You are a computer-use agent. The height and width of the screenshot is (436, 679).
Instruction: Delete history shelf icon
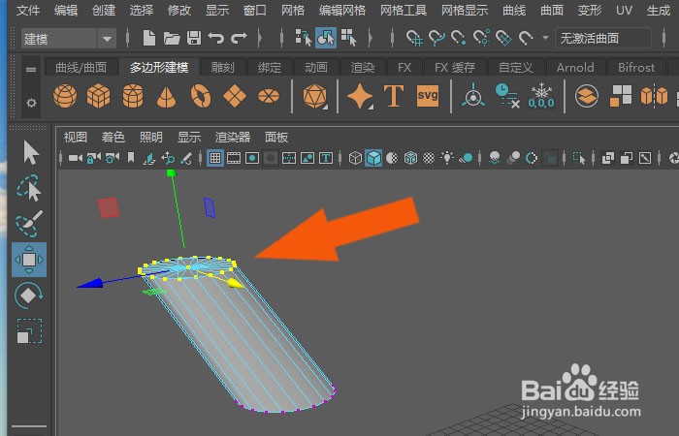coord(506,96)
